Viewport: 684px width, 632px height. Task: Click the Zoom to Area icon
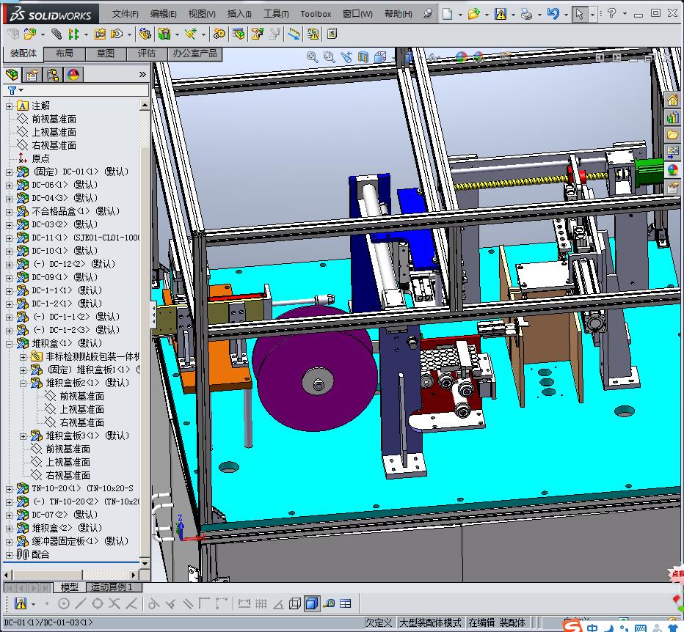click(x=330, y=57)
